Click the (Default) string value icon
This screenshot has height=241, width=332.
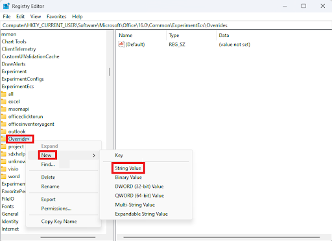pos(121,44)
